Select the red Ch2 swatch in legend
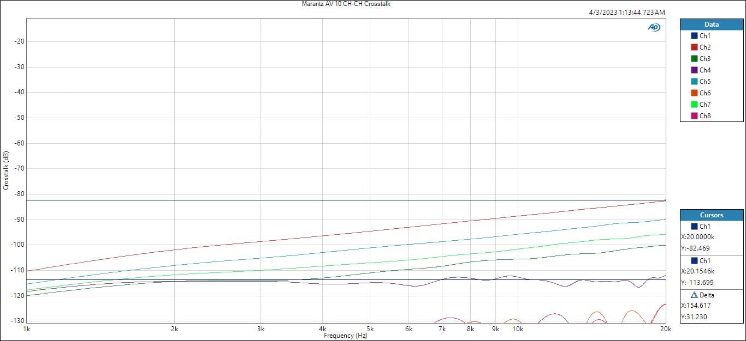The image size is (746, 341). click(x=694, y=47)
